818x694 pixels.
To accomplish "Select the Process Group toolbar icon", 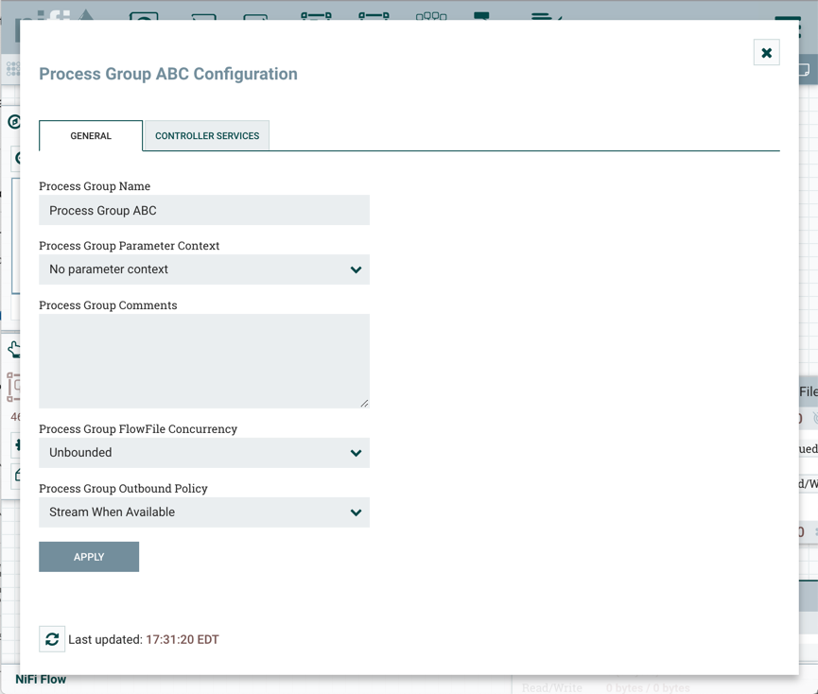I will coord(316,16).
